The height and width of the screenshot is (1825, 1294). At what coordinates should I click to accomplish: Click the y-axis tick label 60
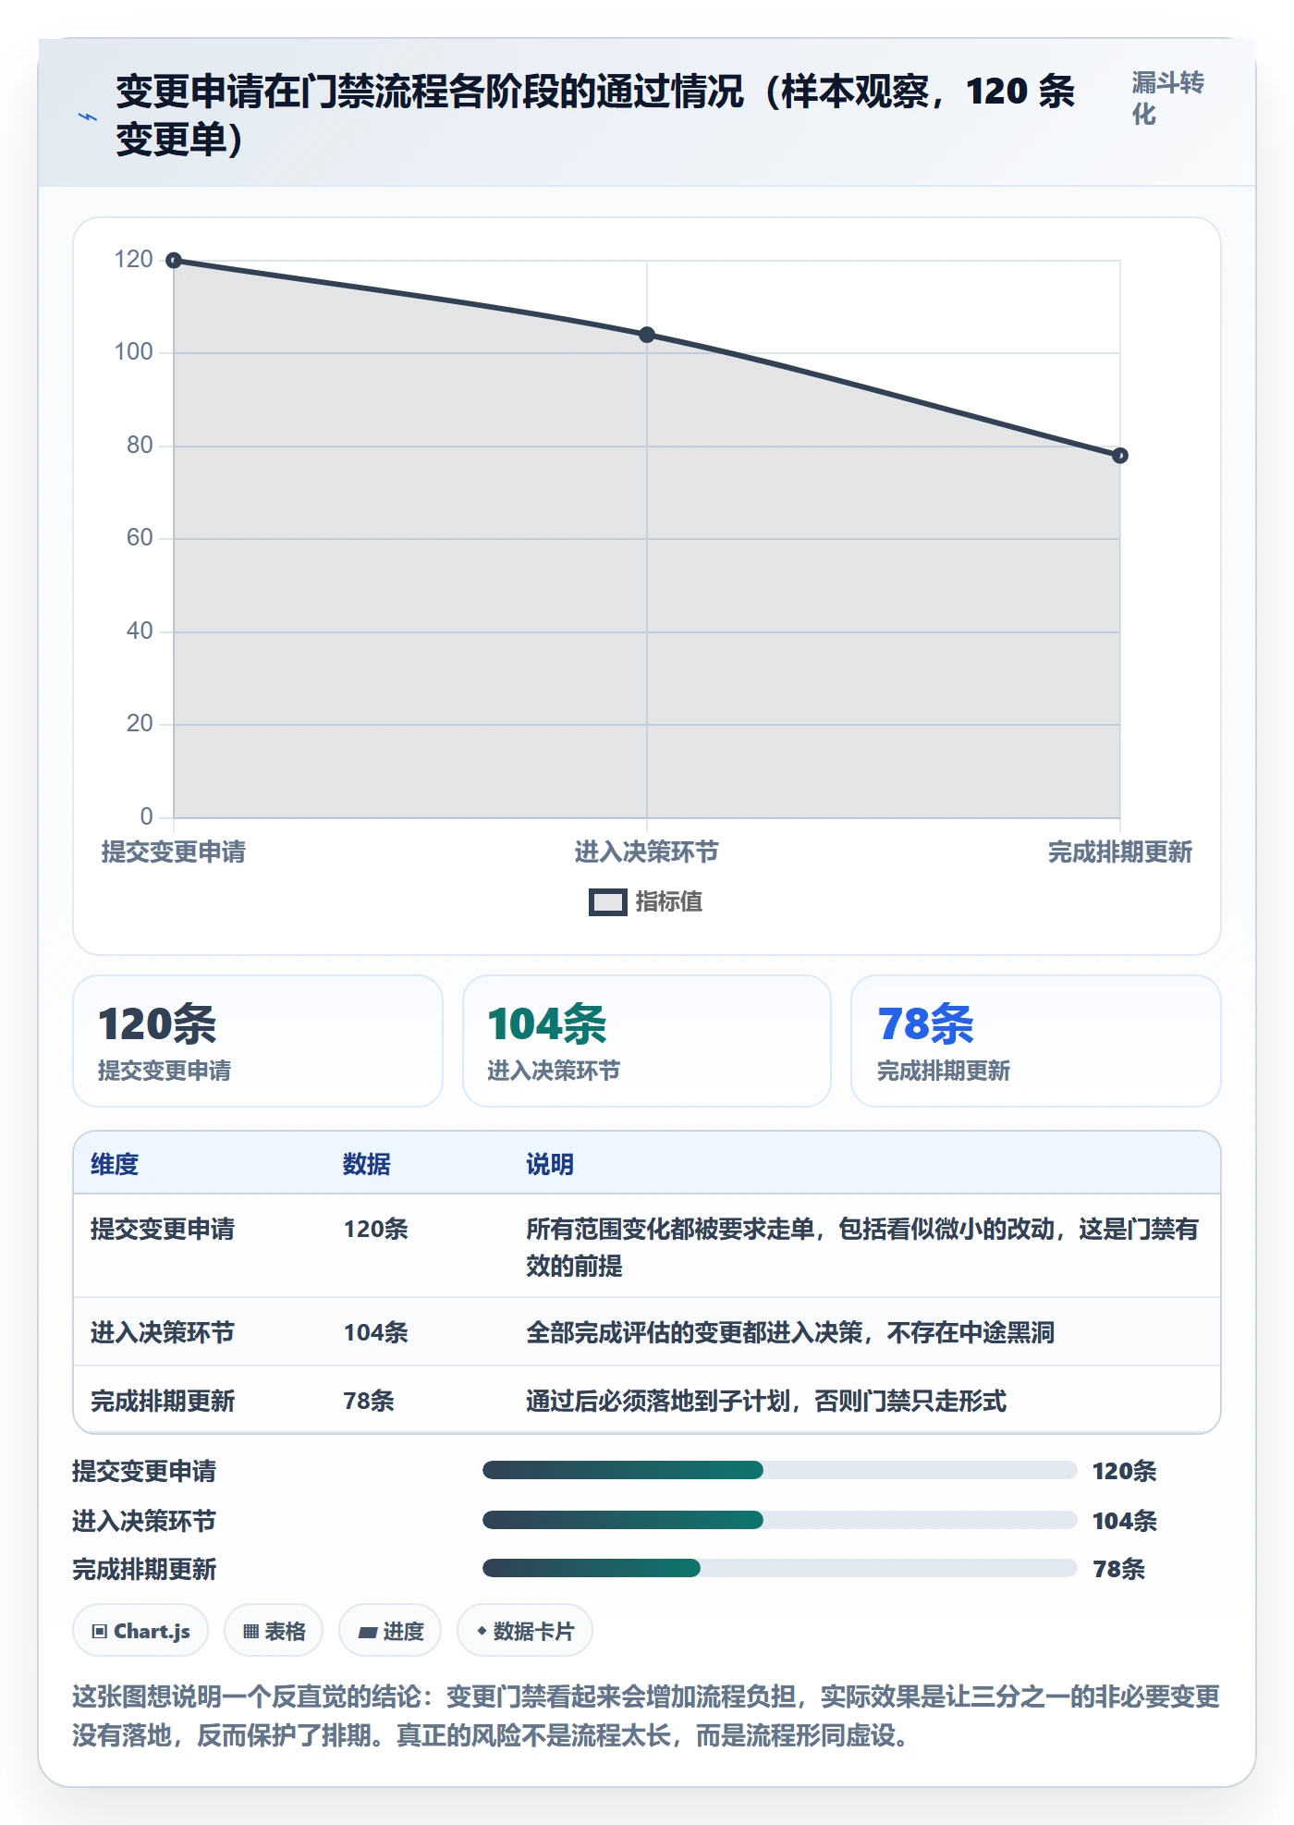click(x=140, y=538)
